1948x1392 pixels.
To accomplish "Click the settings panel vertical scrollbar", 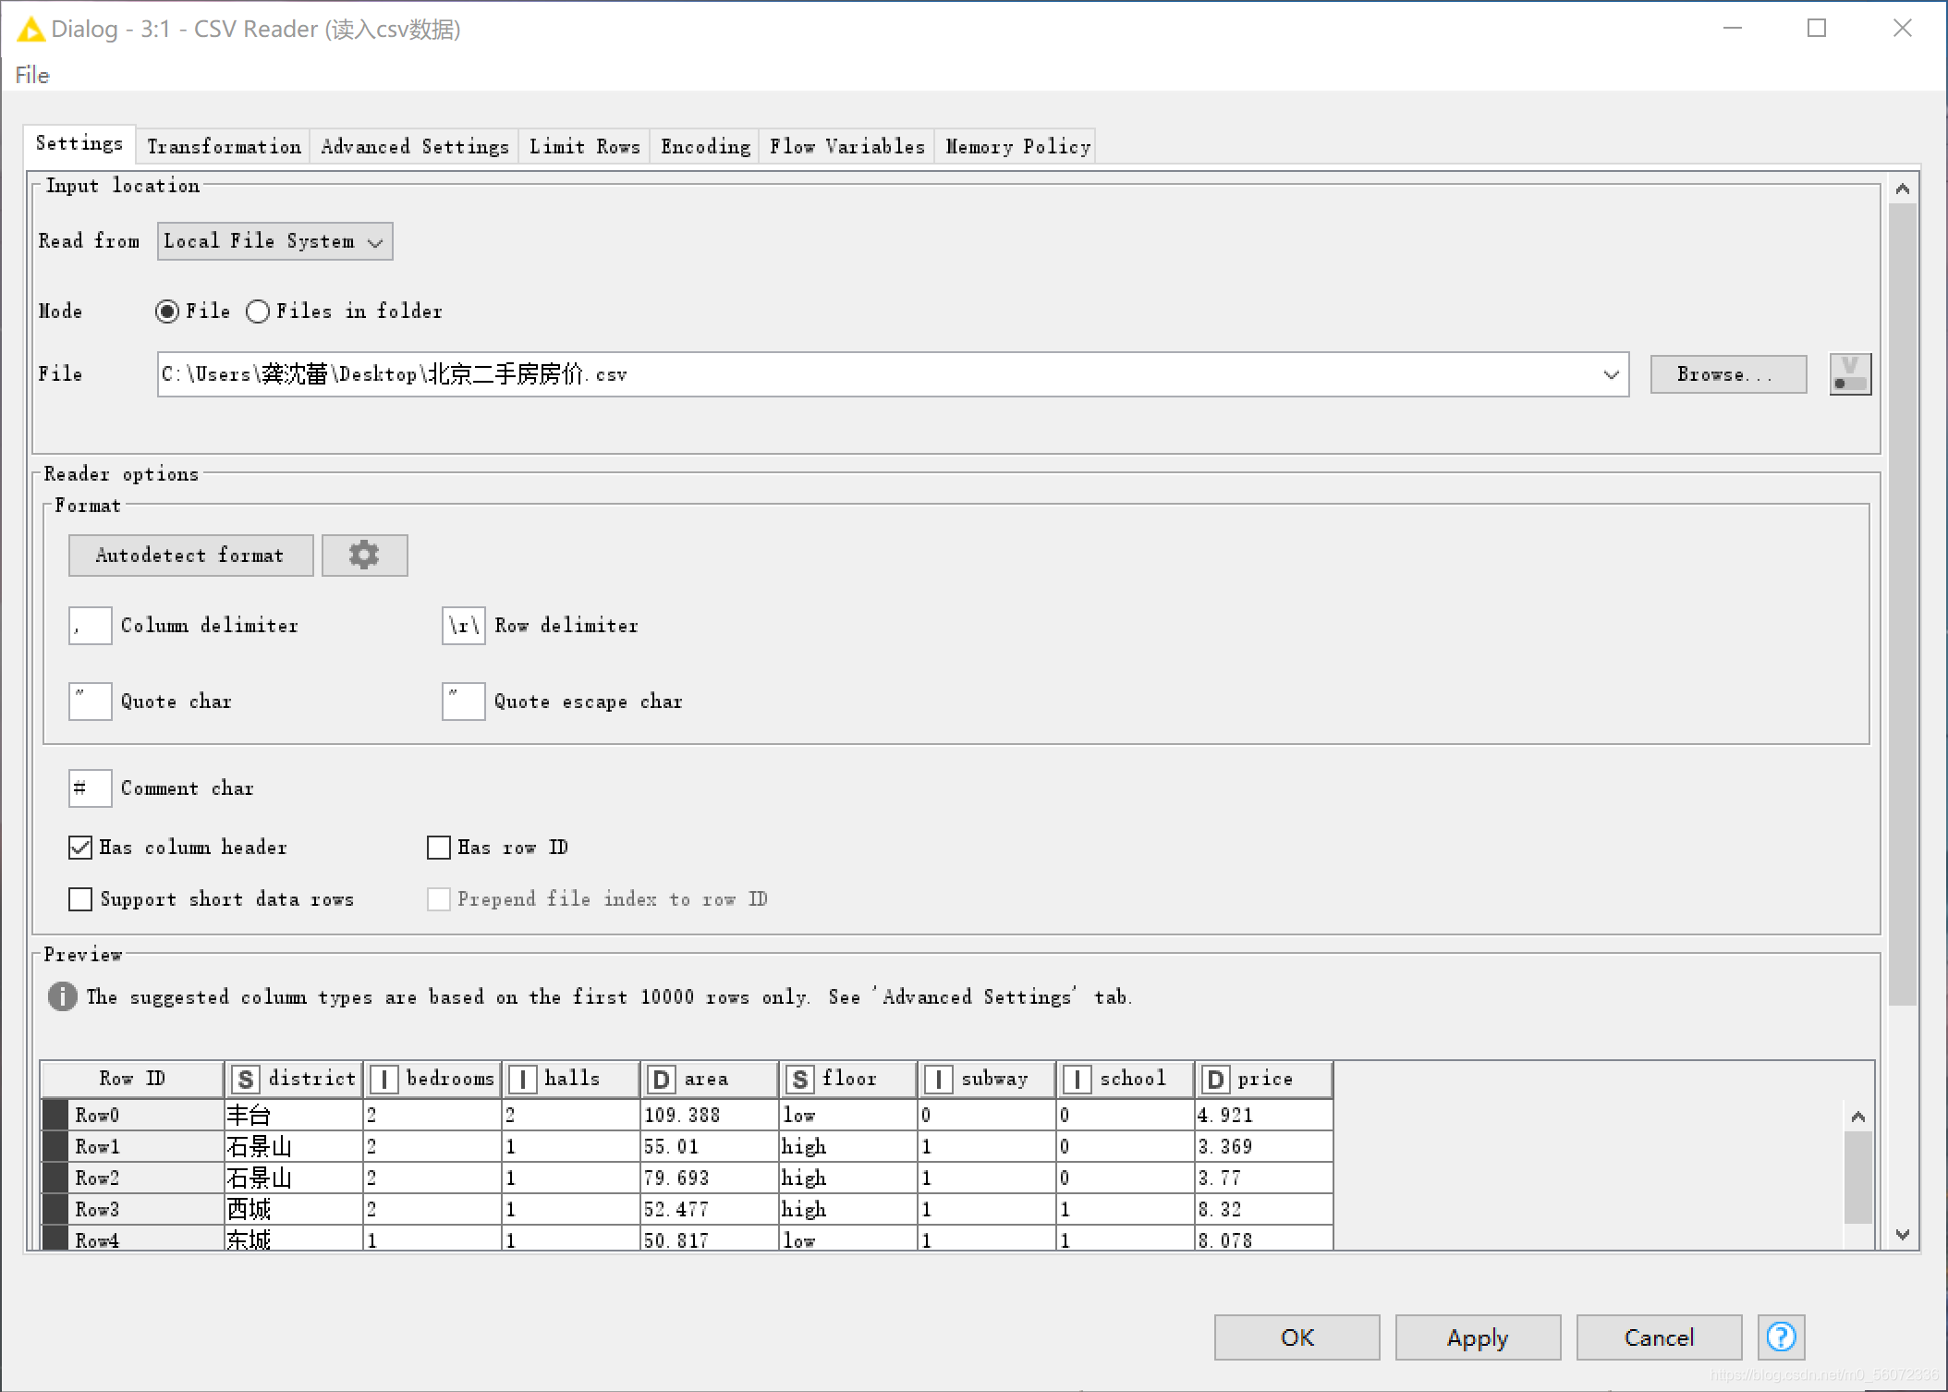I will point(1902,601).
